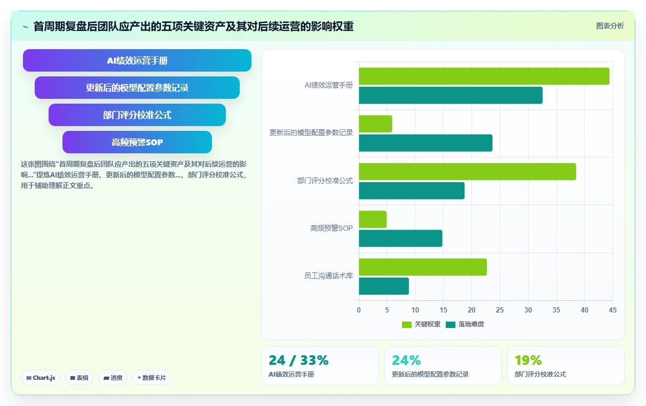
Task: Click the 24% stat card
Action: click(x=443, y=365)
